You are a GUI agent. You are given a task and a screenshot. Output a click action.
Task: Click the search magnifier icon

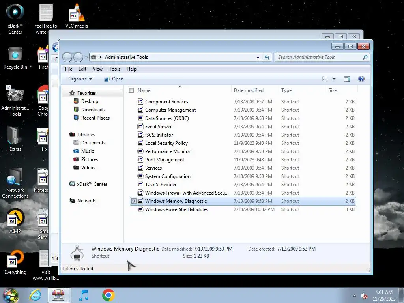[365, 57]
